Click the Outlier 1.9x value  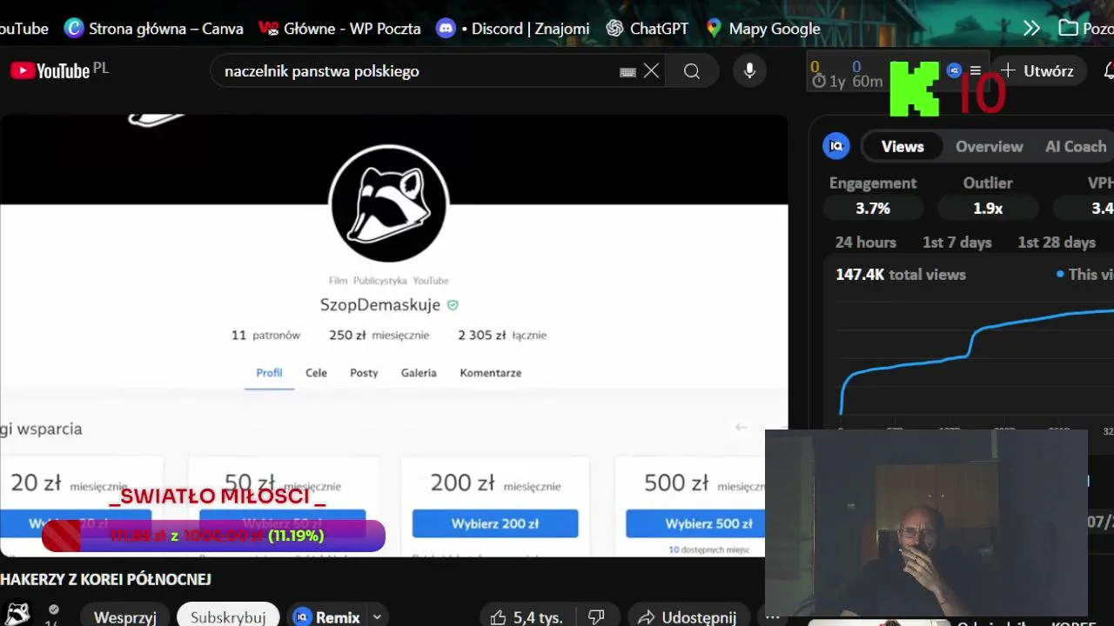pos(988,209)
